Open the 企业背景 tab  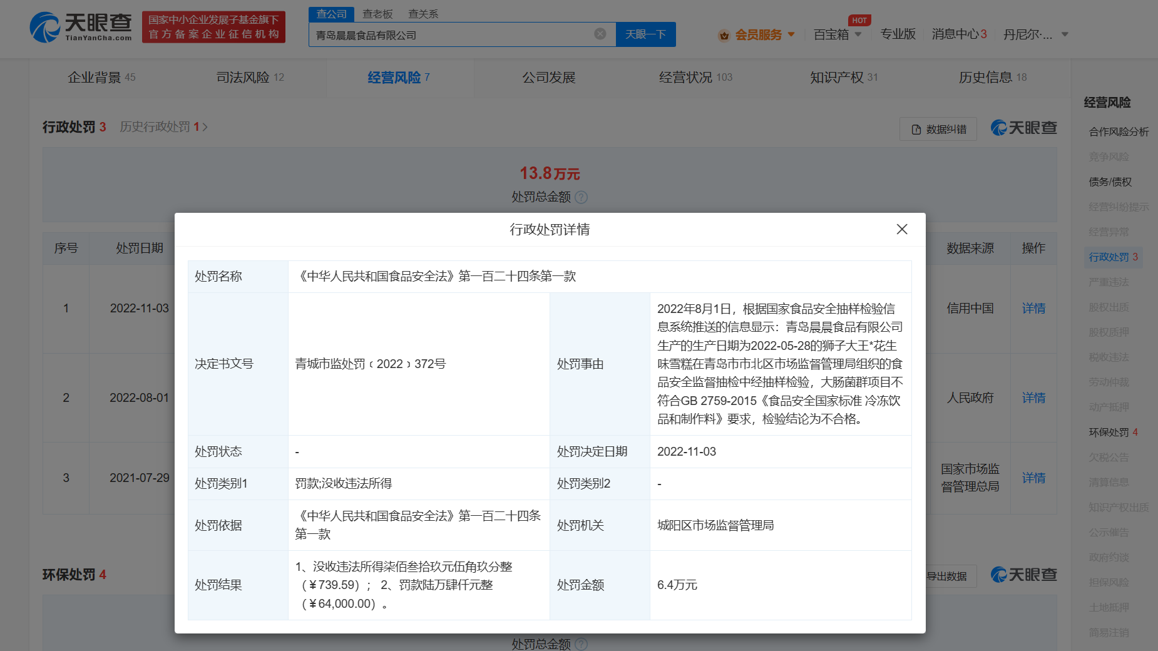pos(101,78)
